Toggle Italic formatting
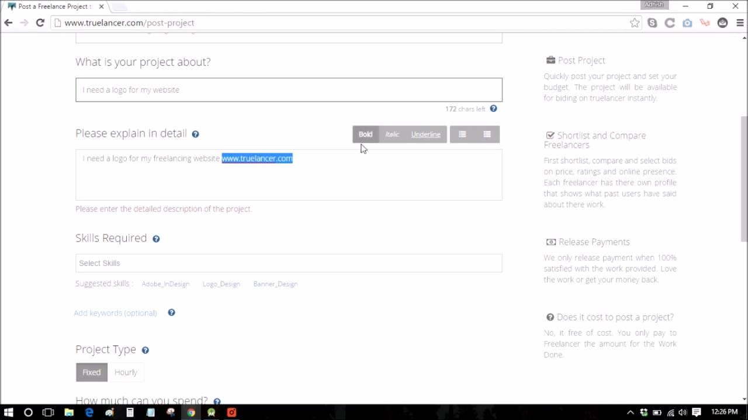This screenshot has height=420, width=748. click(x=392, y=134)
